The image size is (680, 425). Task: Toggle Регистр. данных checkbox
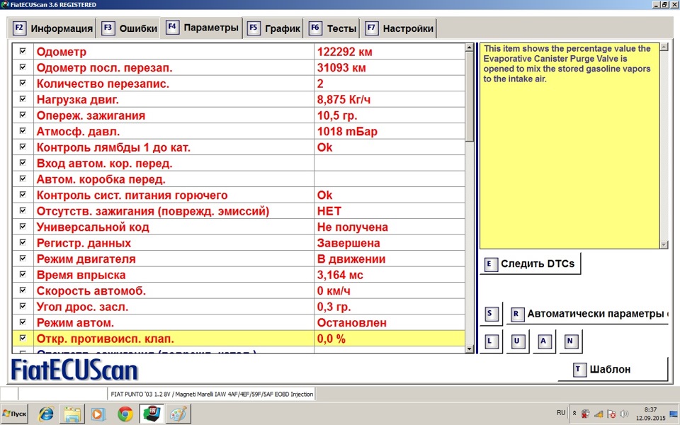23,242
